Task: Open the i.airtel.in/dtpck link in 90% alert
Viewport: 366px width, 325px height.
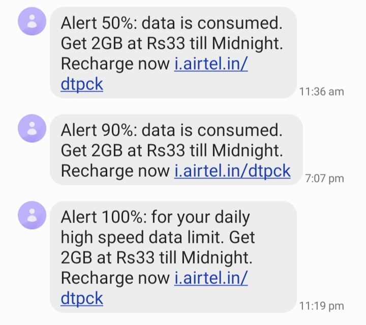Action: tap(232, 171)
